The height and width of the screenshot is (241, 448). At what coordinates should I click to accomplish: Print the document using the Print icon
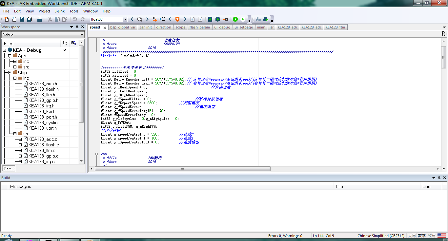click(40, 19)
